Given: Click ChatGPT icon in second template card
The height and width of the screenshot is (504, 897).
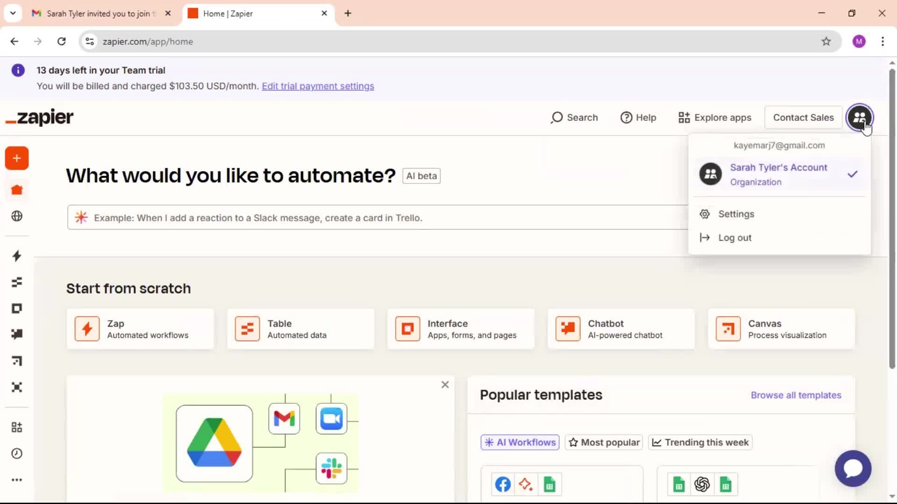Looking at the screenshot, I should [x=702, y=484].
